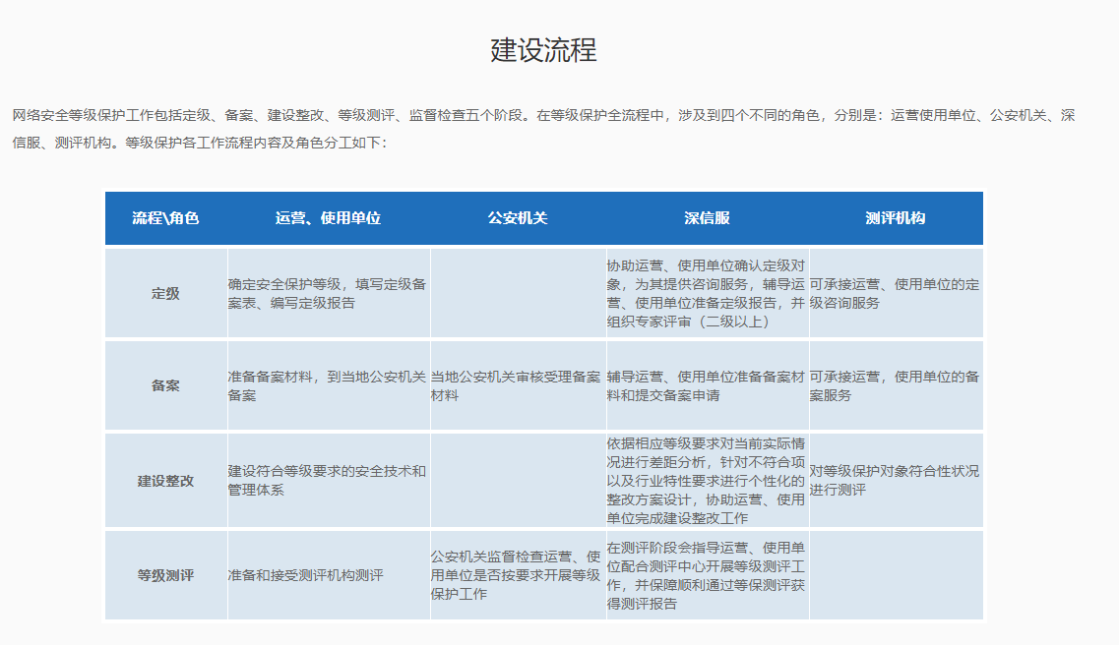Select the 公安机关 column header

(518, 218)
